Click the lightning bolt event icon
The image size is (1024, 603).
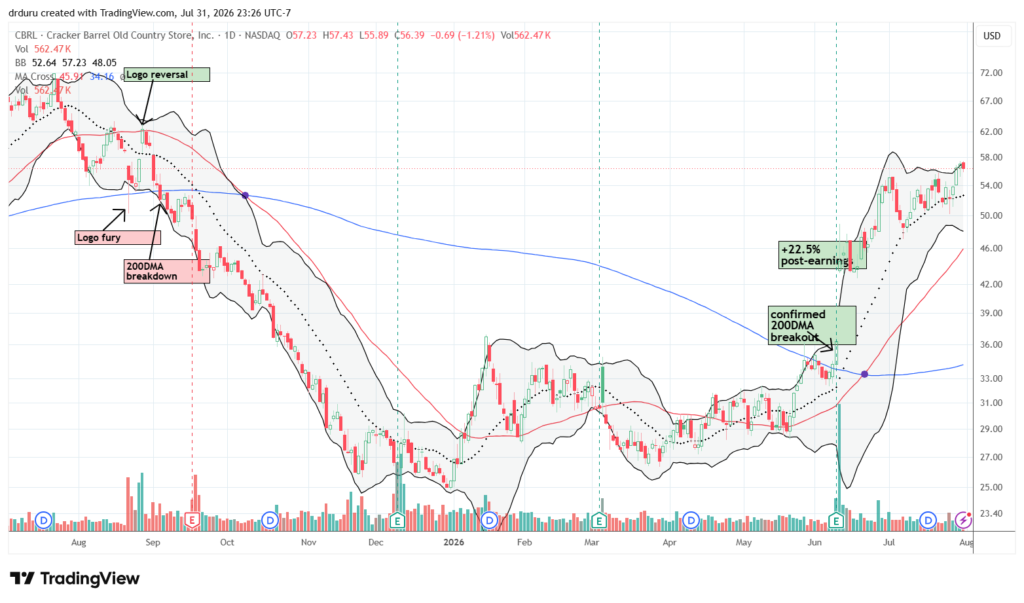click(x=963, y=521)
